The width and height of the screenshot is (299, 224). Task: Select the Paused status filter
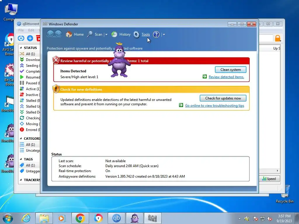[x=29, y=83]
